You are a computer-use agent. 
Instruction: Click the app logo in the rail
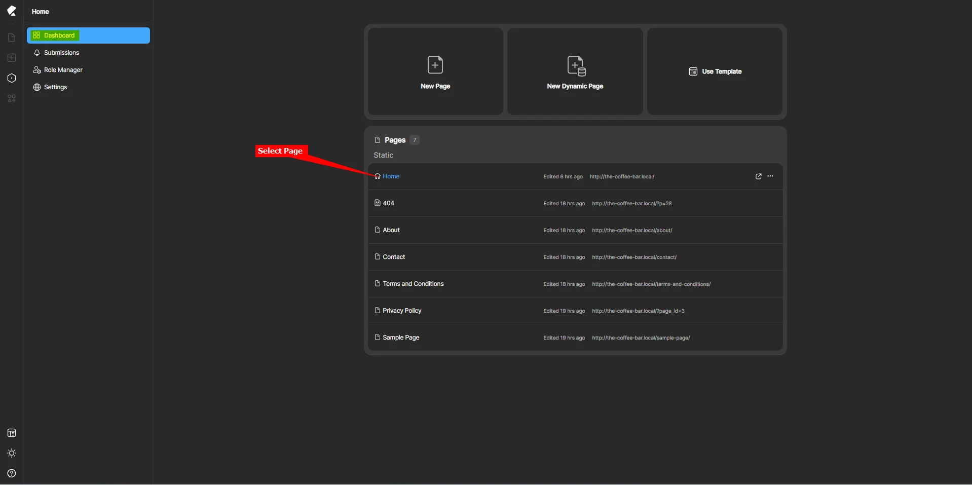pos(12,11)
